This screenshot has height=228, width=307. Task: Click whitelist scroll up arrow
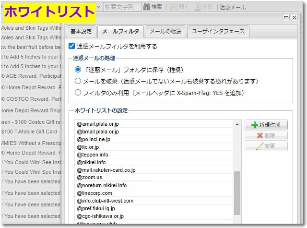click(237, 124)
